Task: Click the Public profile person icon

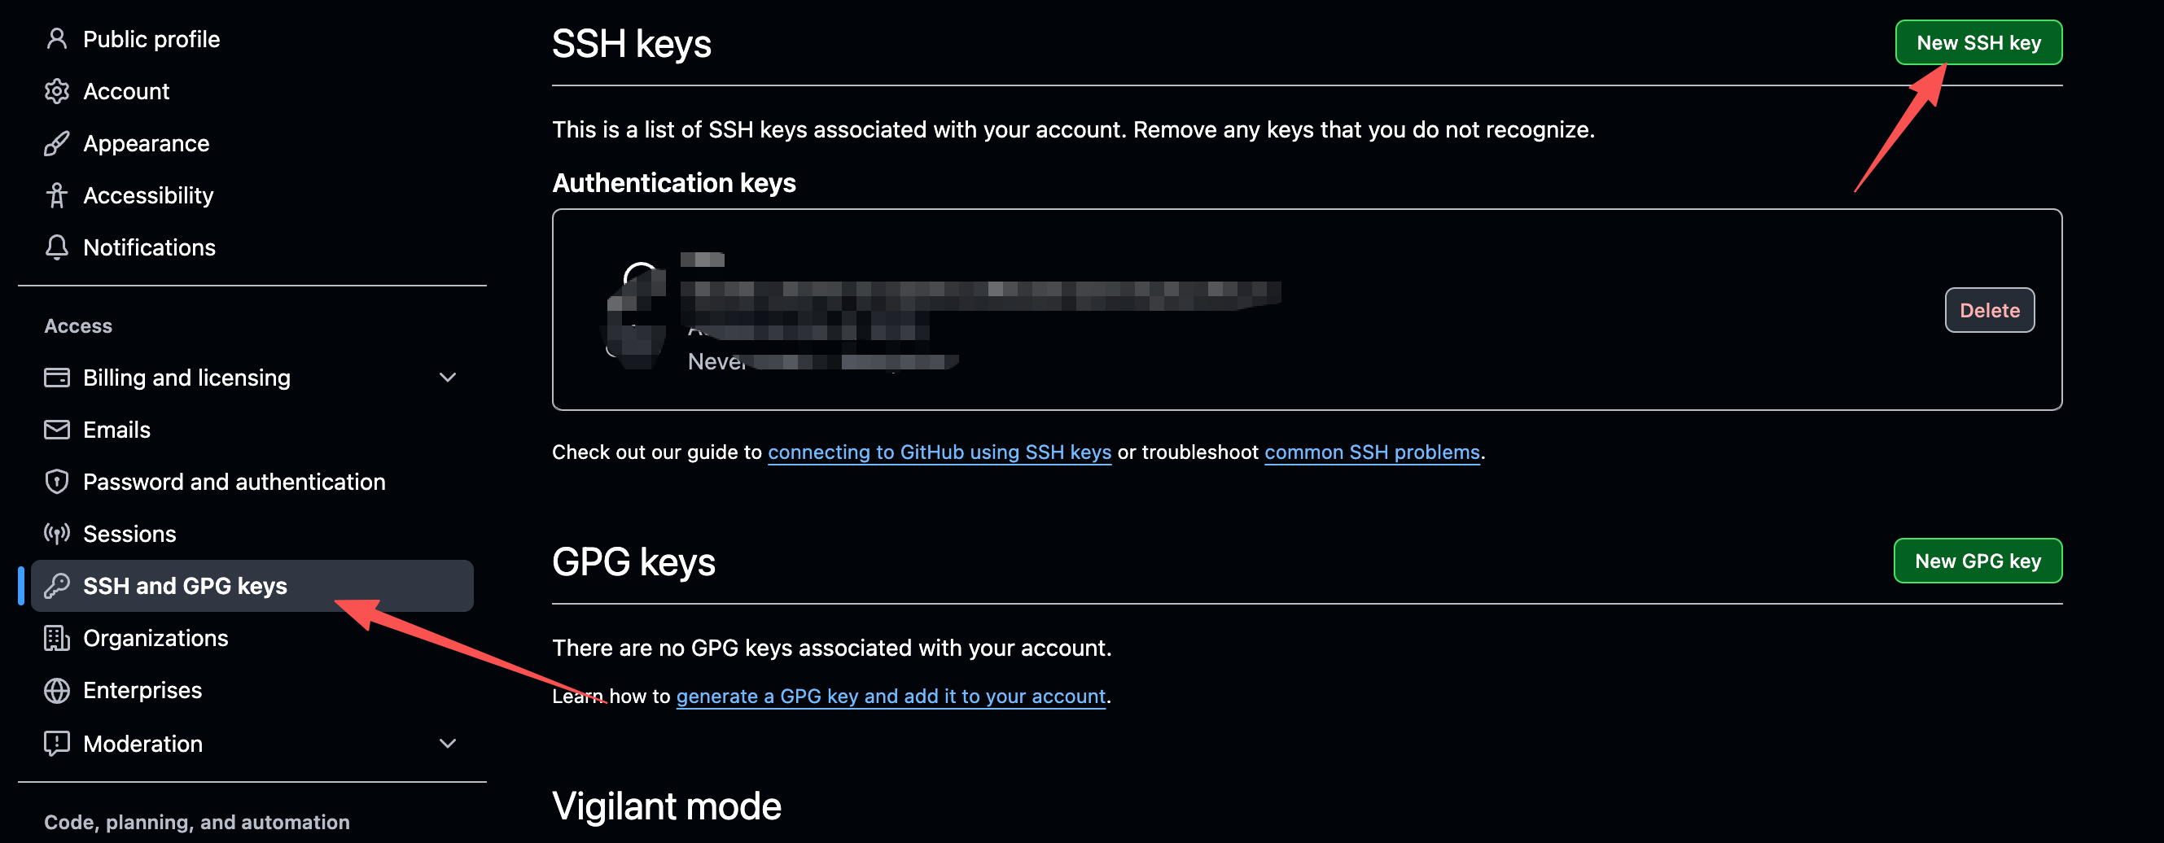Action: pyautogui.click(x=56, y=38)
